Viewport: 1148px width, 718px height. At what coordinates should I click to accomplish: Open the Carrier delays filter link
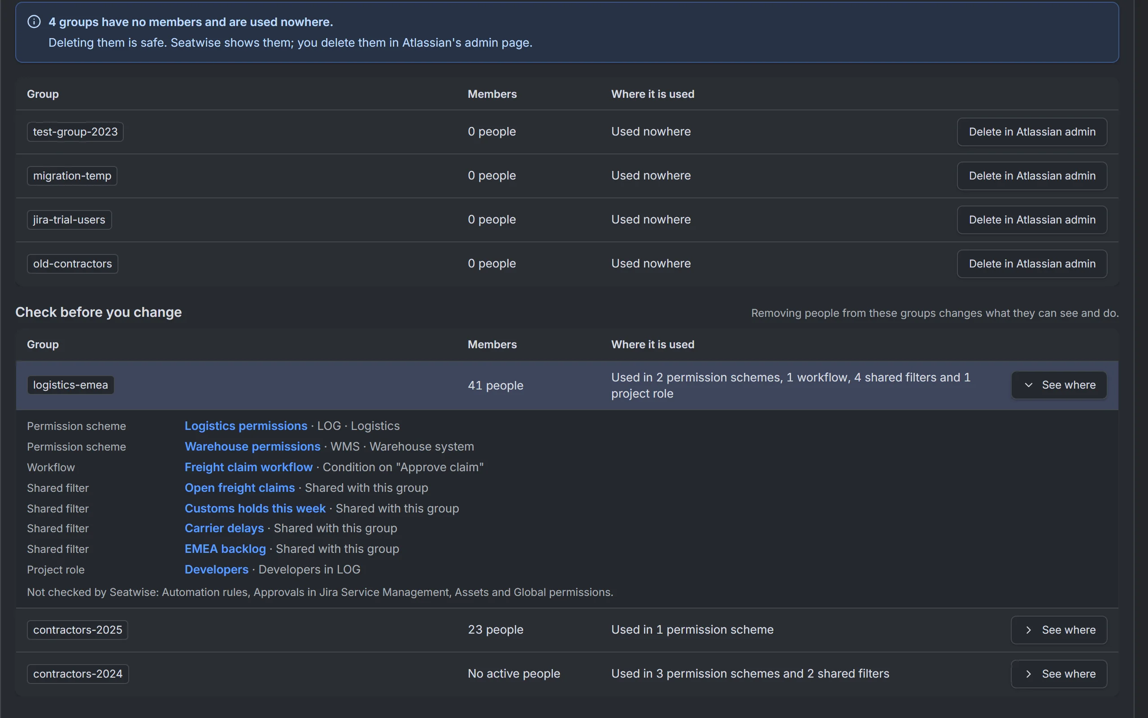point(224,529)
